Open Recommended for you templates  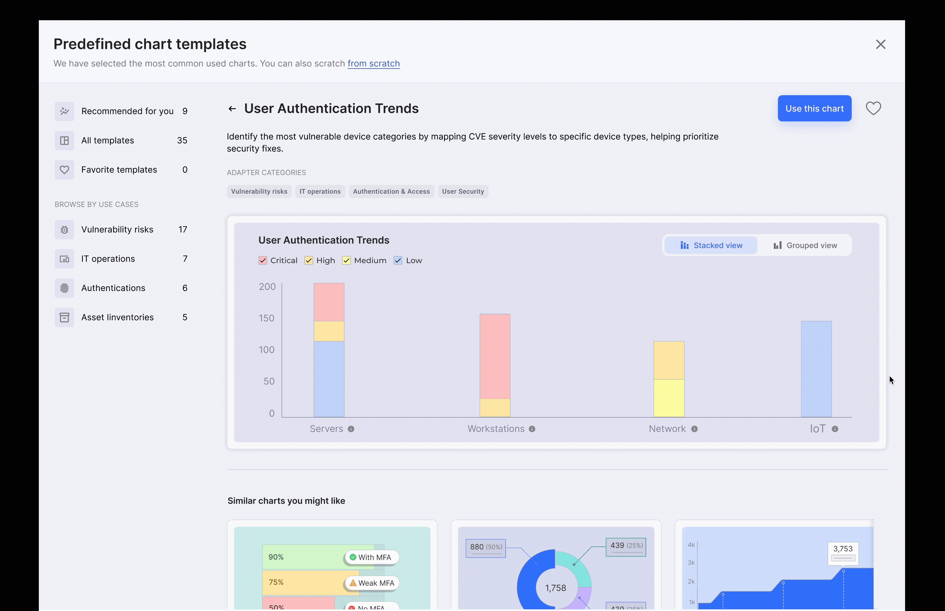tap(121, 111)
